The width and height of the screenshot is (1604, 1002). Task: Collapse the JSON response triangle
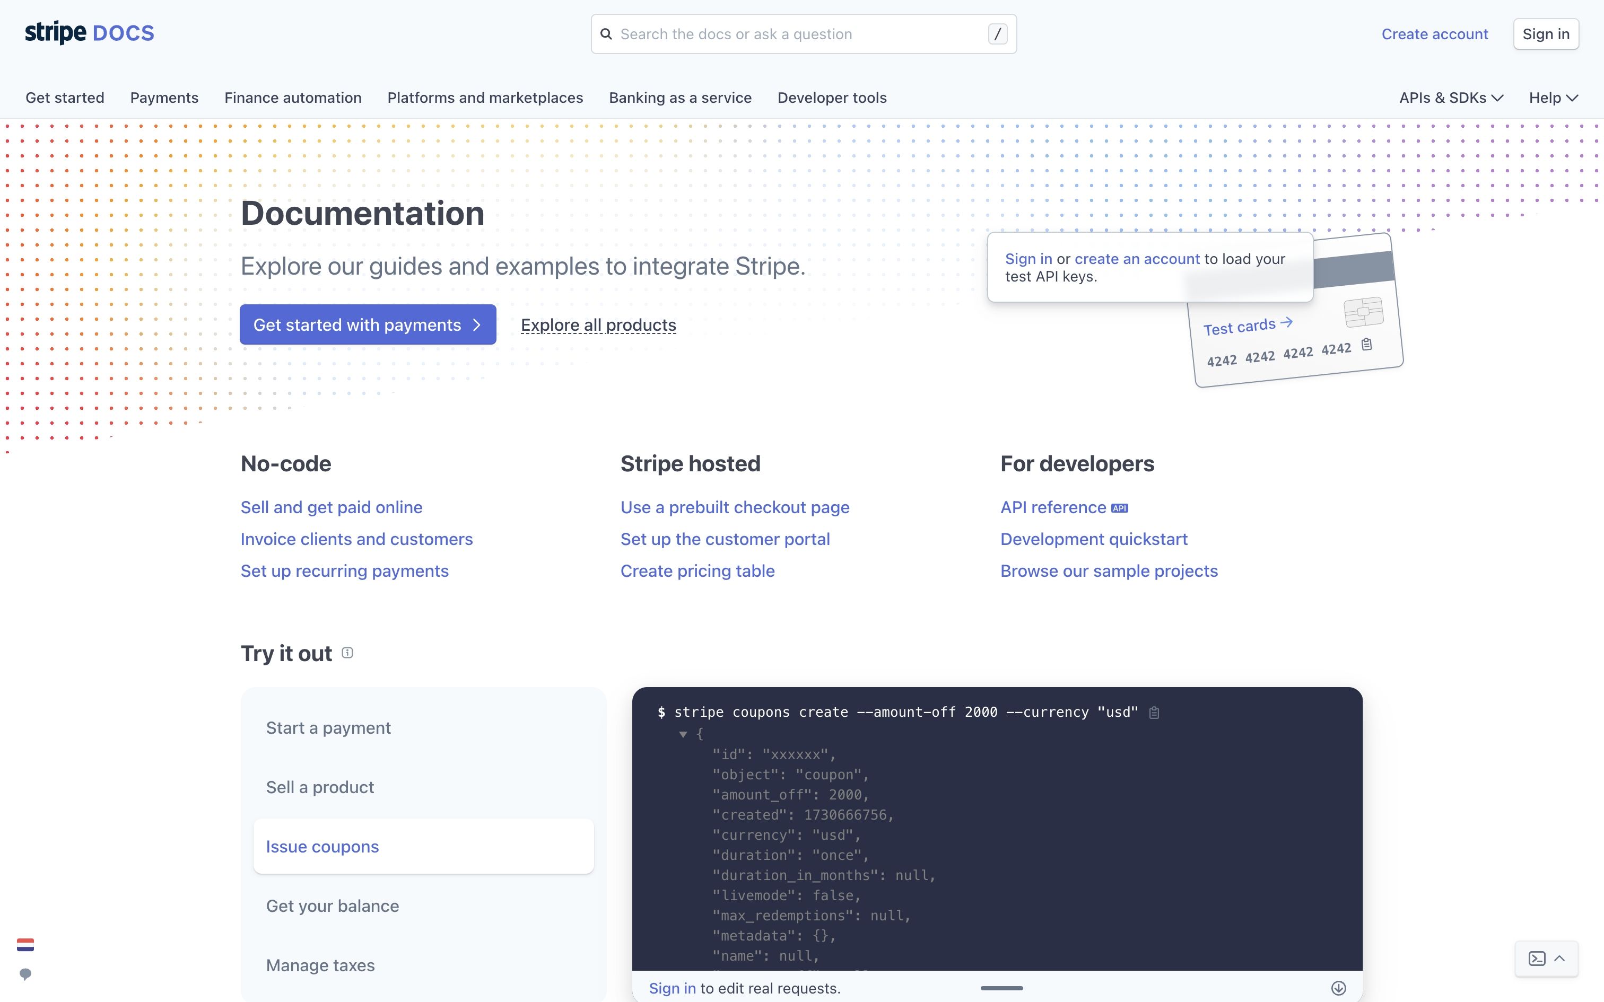point(683,734)
